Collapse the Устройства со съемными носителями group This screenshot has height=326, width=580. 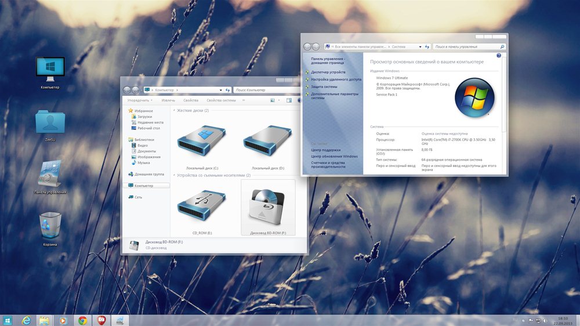pos(173,175)
